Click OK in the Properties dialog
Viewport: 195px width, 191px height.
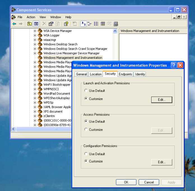tap(126, 182)
